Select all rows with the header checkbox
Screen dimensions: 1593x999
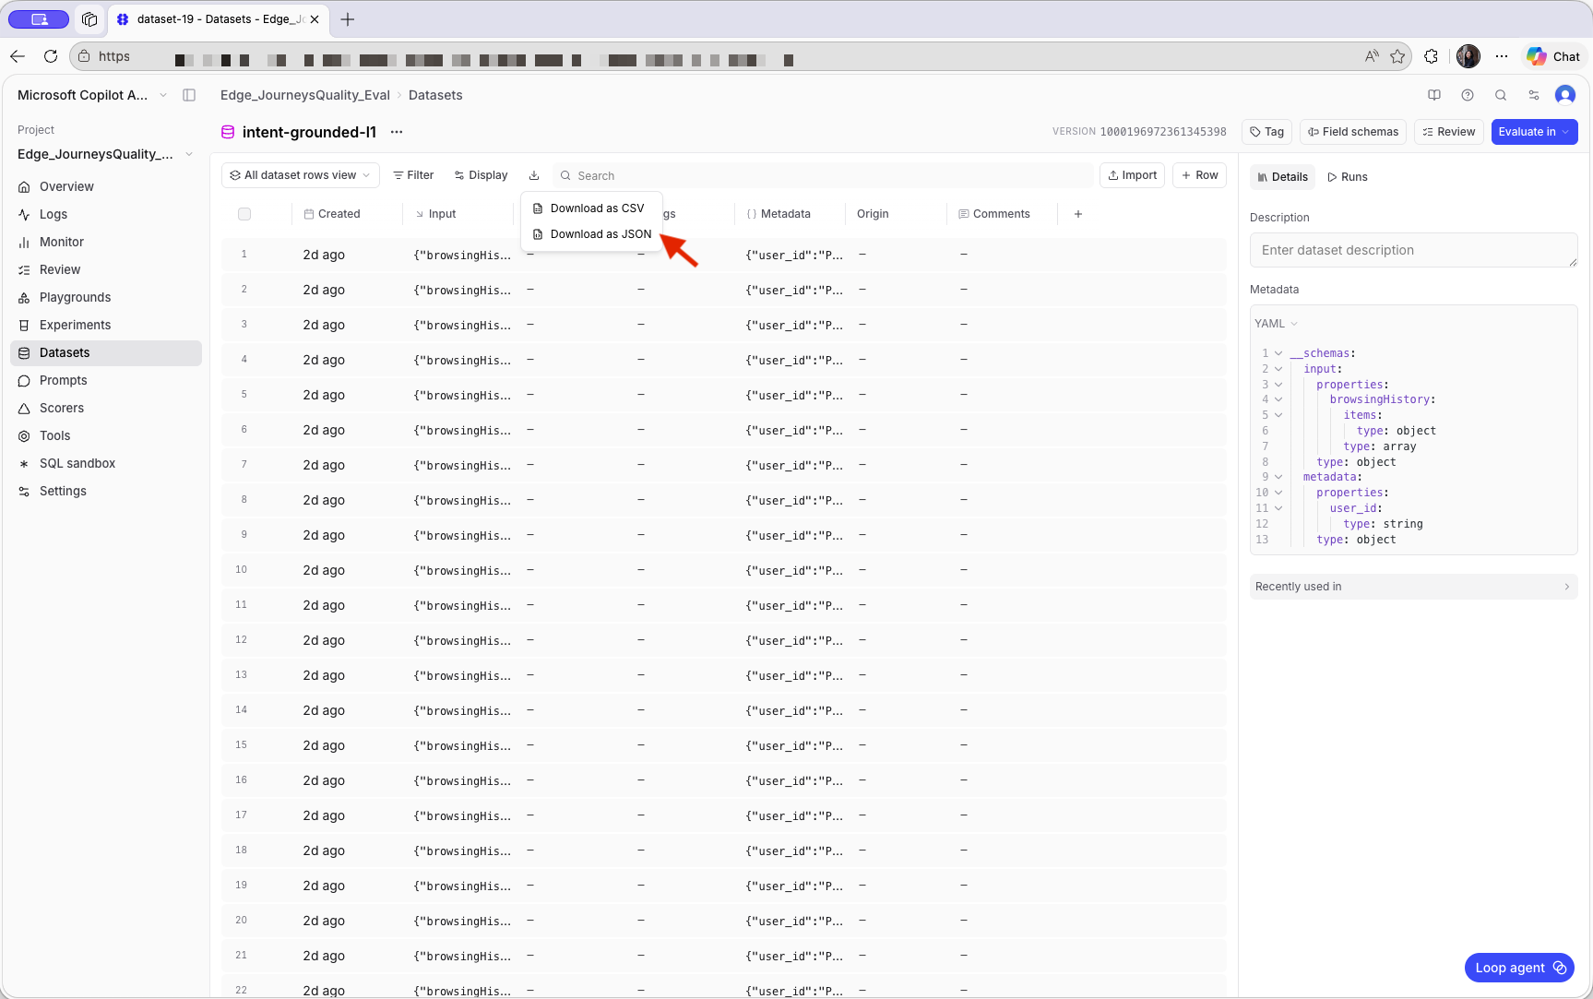(244, 213)
